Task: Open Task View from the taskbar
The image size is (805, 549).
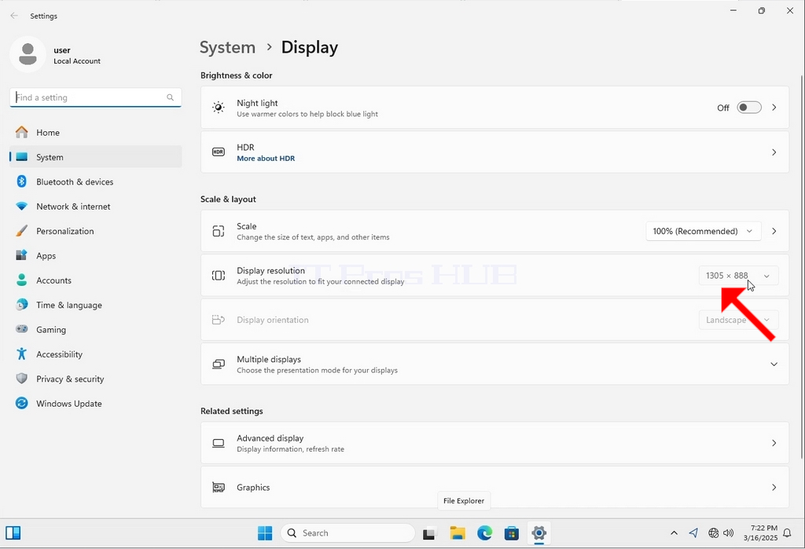Action: click(x=428, y=533)
